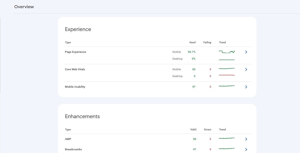The height and width of the screenshot is (153, 300).
Task: Open the Mobile Usability row label
Action: pyautogui.click(x=75, y=87)
